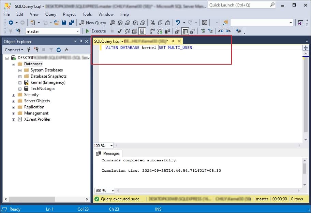The height and width of the screenshot is (213, 311).
Task: Switch to Results to Text mode
Action: (178, 31)
